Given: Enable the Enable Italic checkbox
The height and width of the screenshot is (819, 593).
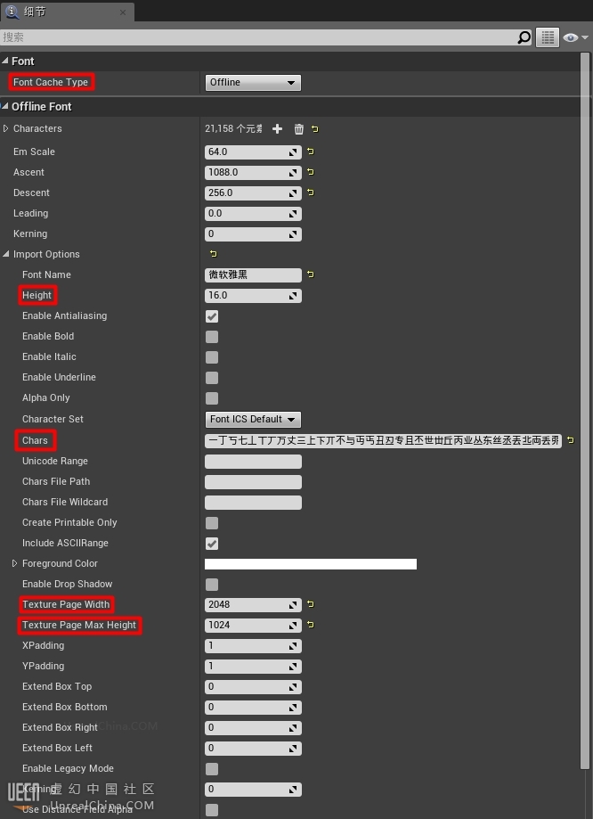Looking at the screenshot, I should point(211,356).
